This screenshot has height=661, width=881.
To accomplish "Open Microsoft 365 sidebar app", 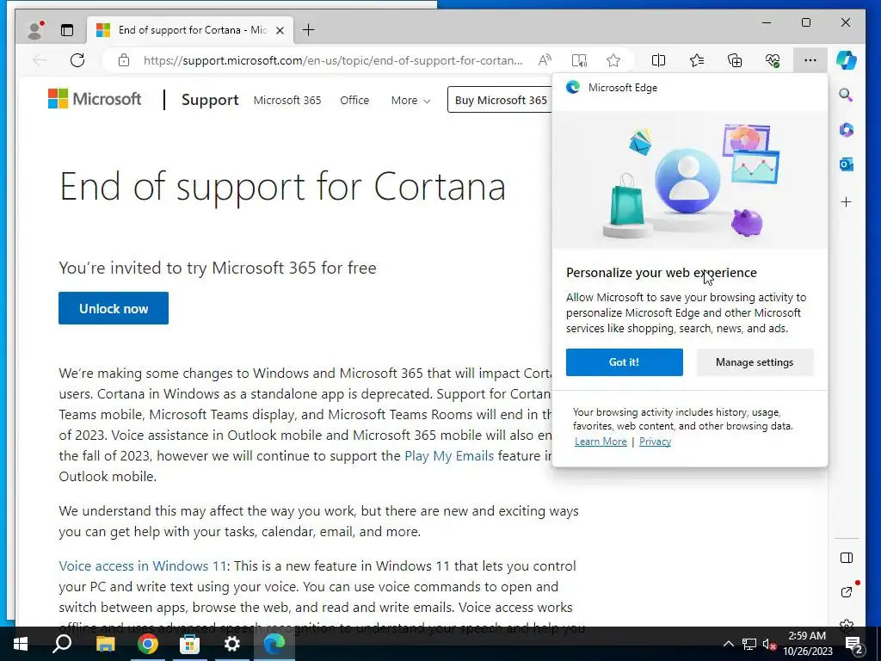I will pyautogui.click(x=847, y=130).
